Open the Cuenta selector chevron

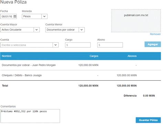(x=56, y=45)
